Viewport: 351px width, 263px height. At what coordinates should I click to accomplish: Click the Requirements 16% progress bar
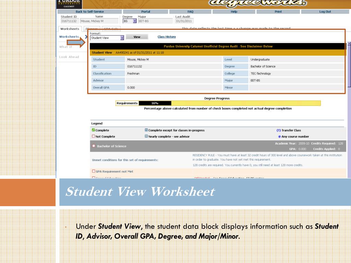pyautogui.click(x=218, y=103)
